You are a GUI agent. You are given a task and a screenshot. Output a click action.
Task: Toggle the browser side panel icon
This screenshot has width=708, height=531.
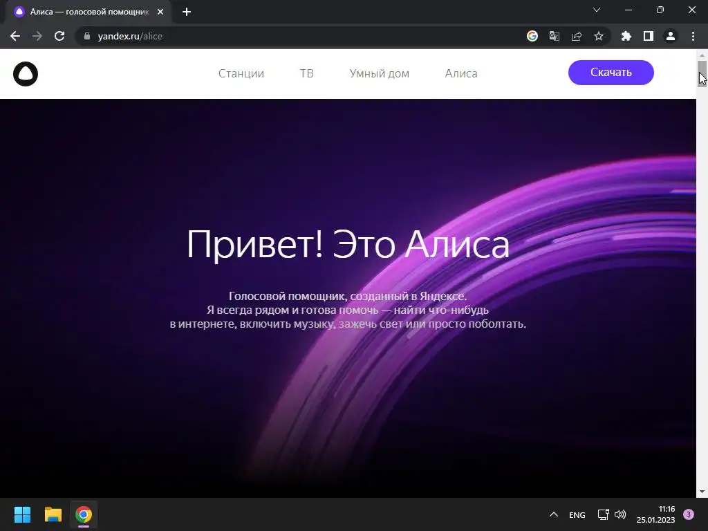pos(649,36)
